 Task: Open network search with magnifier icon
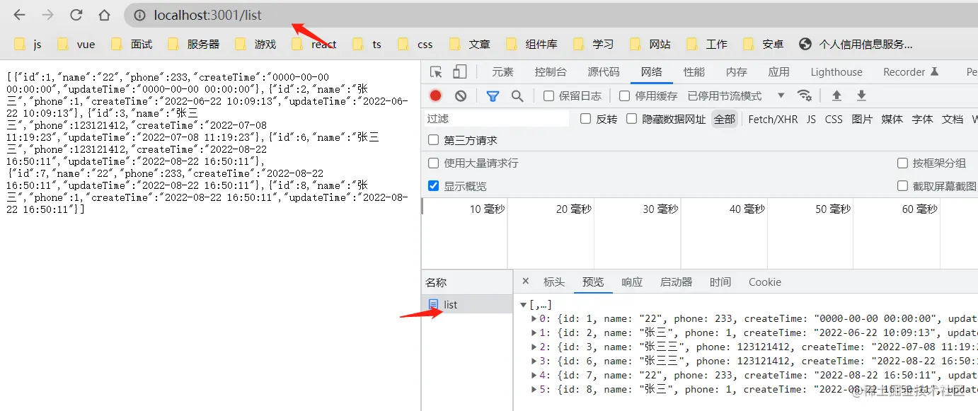(x=517, y=95)
